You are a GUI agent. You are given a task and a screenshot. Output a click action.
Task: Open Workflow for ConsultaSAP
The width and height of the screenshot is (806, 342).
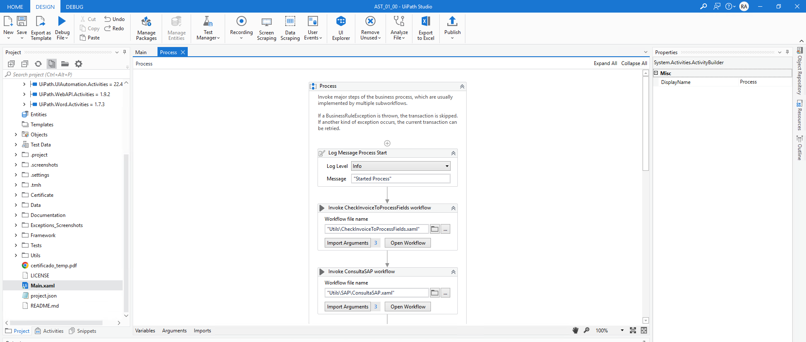coord(408,307)
